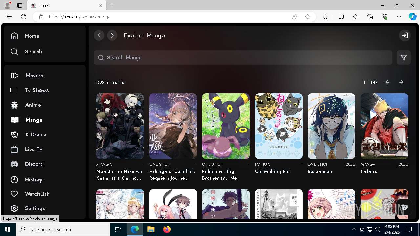Open File Explorer from taskbar
420x236 pixels.
click(151, 229)
